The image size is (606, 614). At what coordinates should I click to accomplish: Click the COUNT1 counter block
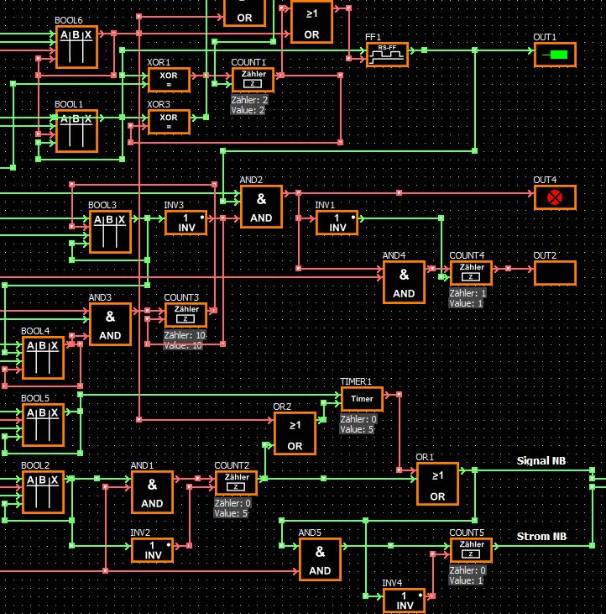click(253, 80)
